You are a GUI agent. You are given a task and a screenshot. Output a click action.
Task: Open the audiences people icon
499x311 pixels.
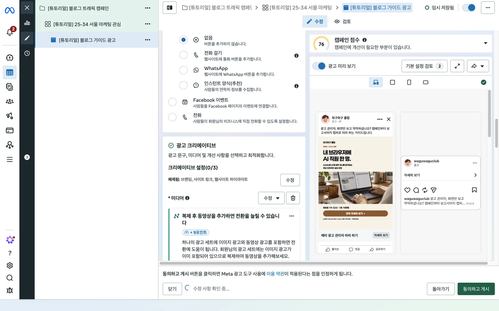coord(10,101)
